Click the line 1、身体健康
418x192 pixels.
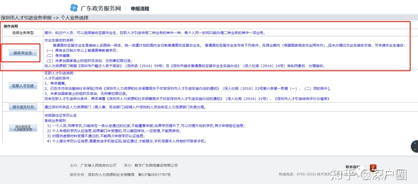click(55, 83)
